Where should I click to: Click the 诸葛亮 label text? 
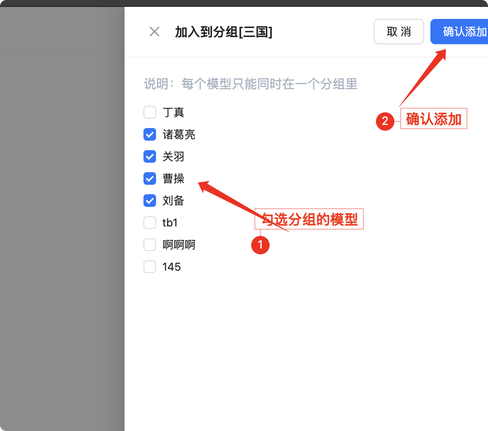click(179, 134)
